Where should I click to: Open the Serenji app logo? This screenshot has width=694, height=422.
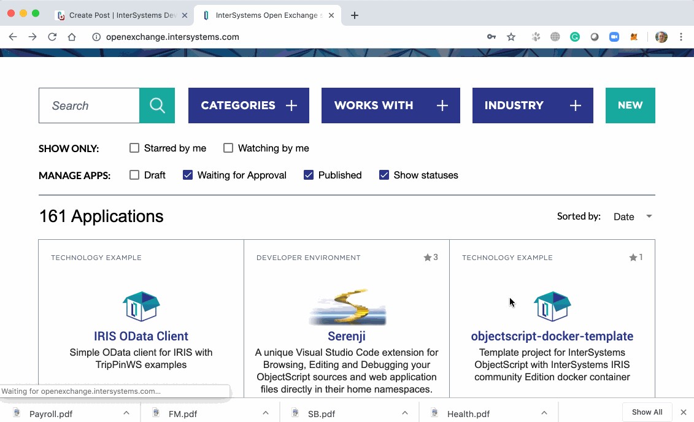coord(347,307)
